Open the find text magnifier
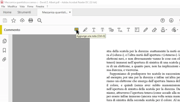Screen dimensions: 180x102 point(39,21)
